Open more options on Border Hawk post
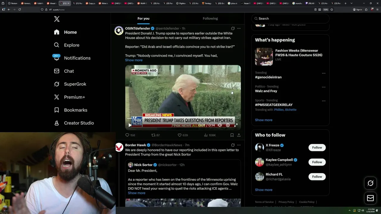This screenshot has height=214, width=381. [x=239, y=145]
